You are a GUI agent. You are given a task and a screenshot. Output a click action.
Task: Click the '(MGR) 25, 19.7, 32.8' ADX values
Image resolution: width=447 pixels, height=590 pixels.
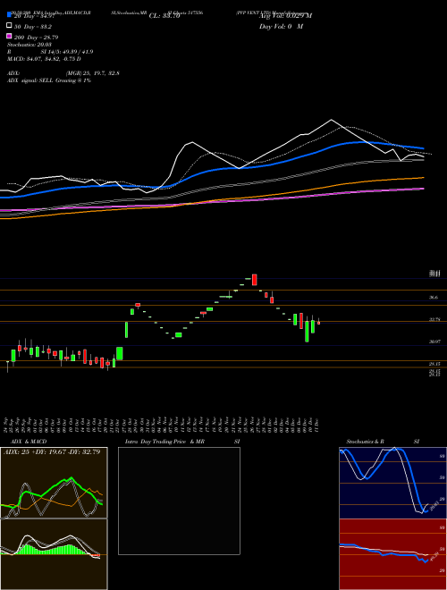point(93,73)
